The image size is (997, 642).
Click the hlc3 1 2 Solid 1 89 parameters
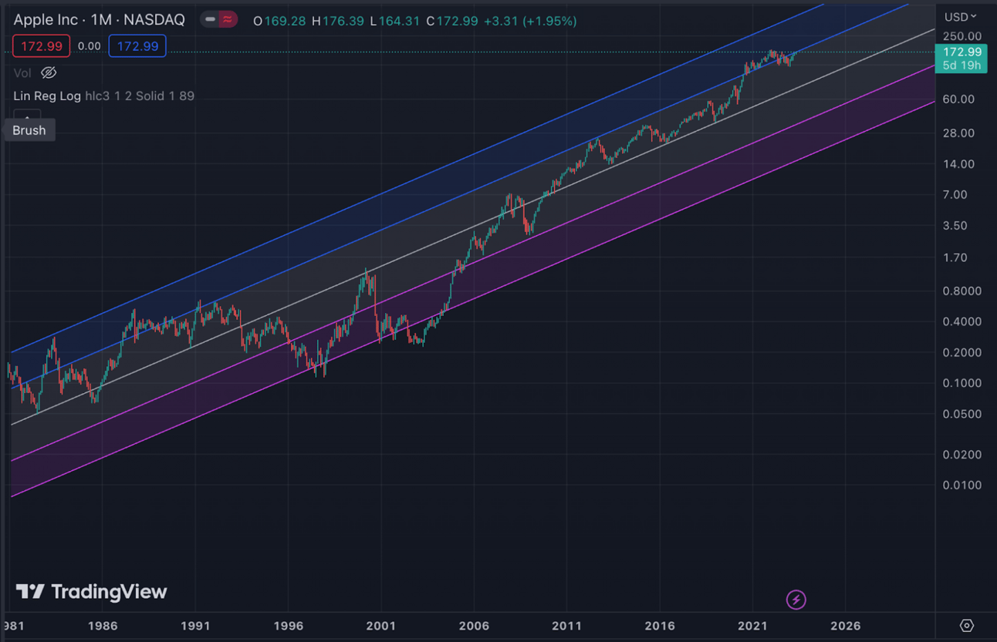[x=140, y=96]
